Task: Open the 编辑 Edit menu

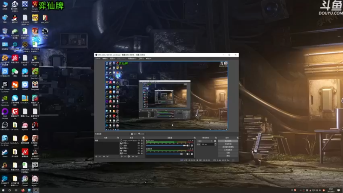Action: (105, 59)
